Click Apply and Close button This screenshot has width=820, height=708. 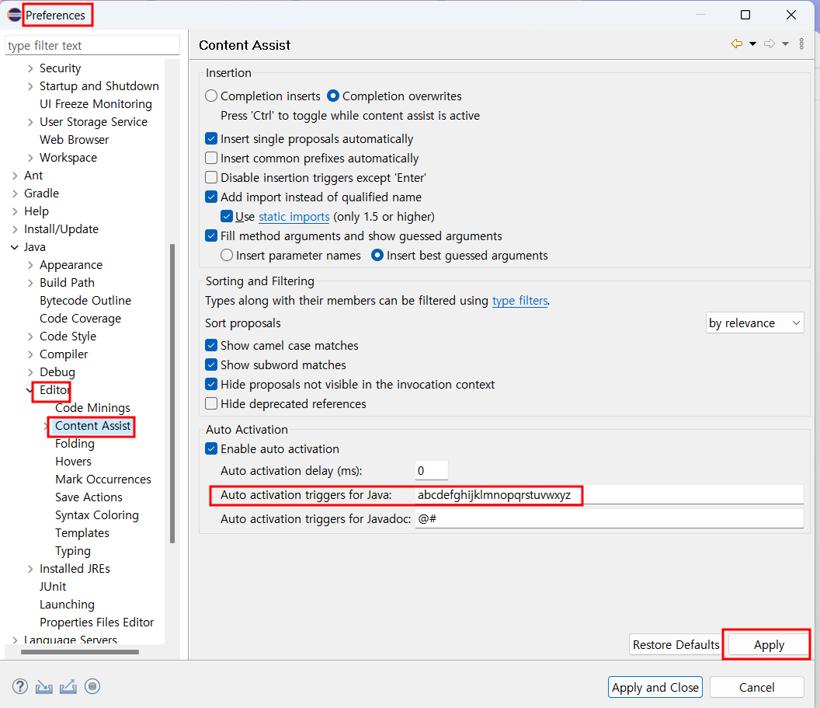tap(655, 687)
